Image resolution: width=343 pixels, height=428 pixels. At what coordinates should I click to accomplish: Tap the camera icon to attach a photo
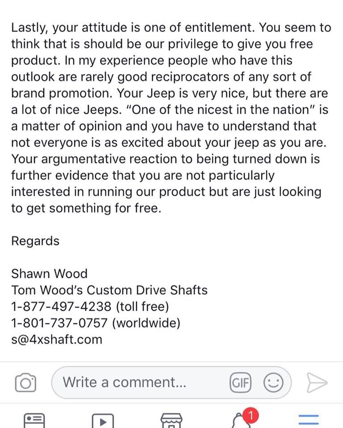[x=25, y=383]
